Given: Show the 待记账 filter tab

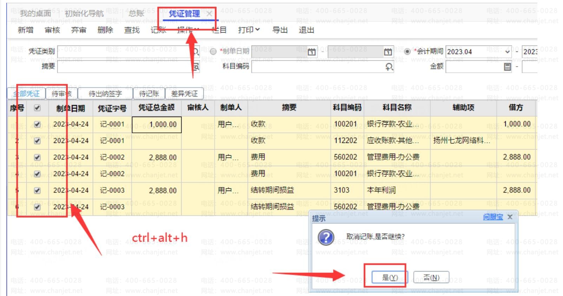Looking at the screenshot, I should [149, 94].
